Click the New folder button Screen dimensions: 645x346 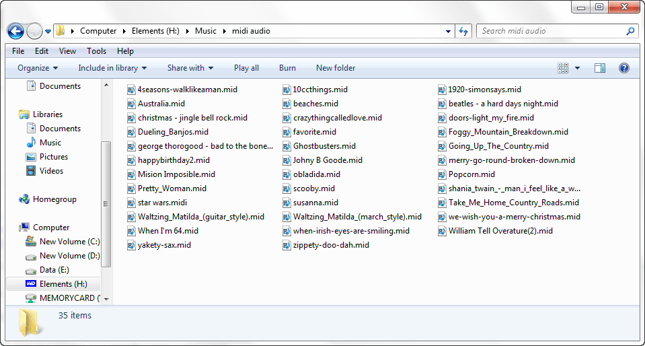point(336,68)
